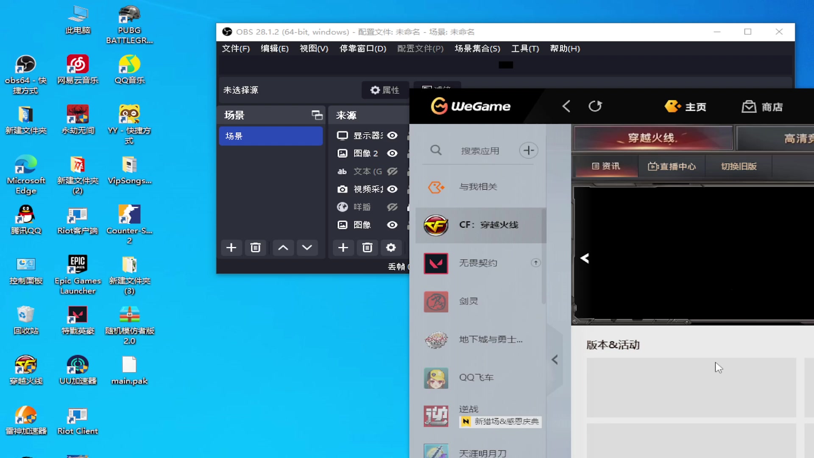Open WeGame 主页 home tab
This screenshot has width=814, height=458.
point(686,106)
